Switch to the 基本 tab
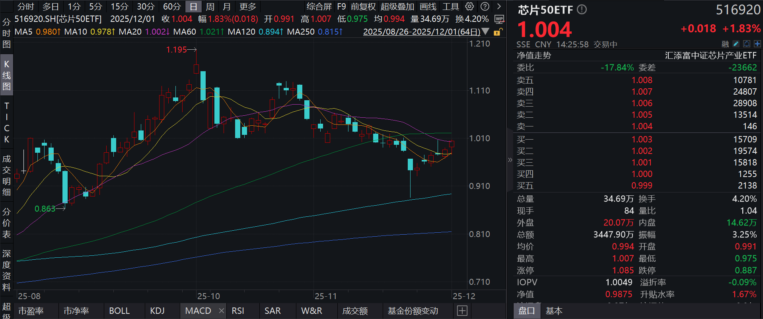This screenshot has width=763, height=319. click(554, 311)
